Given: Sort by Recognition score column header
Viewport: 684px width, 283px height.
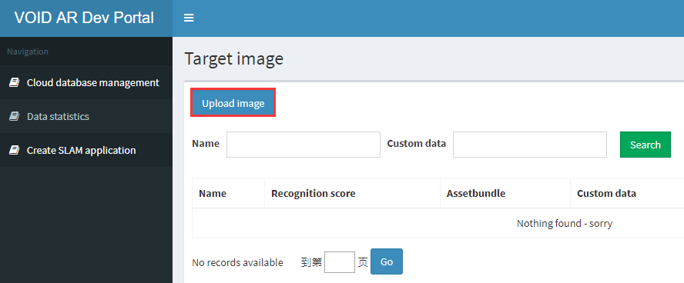Looking at the screenshot, I should tap(313, 193).
